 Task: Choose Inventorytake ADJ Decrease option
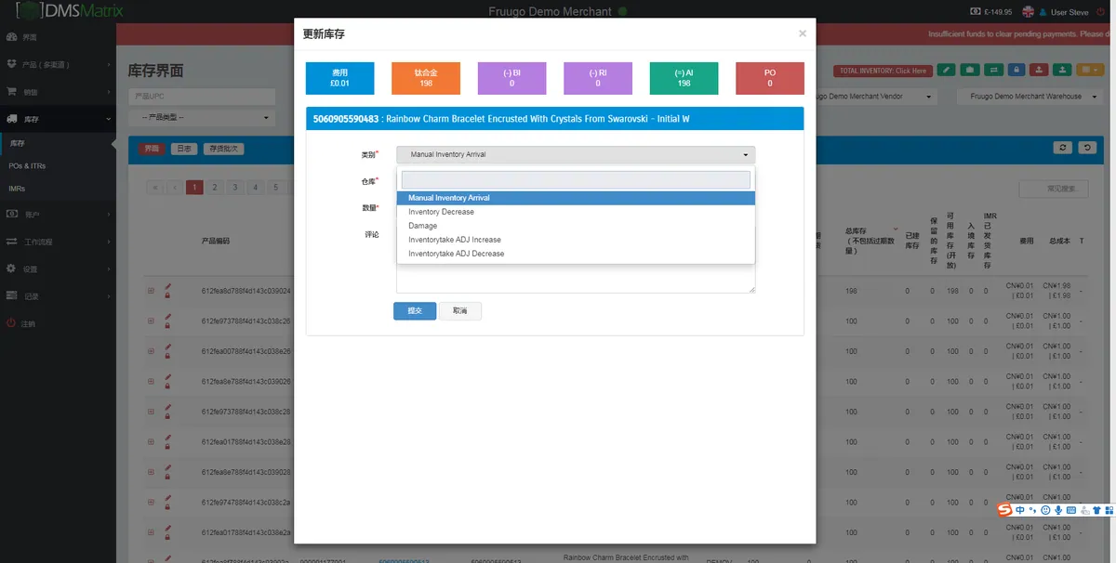click(576, 254)
